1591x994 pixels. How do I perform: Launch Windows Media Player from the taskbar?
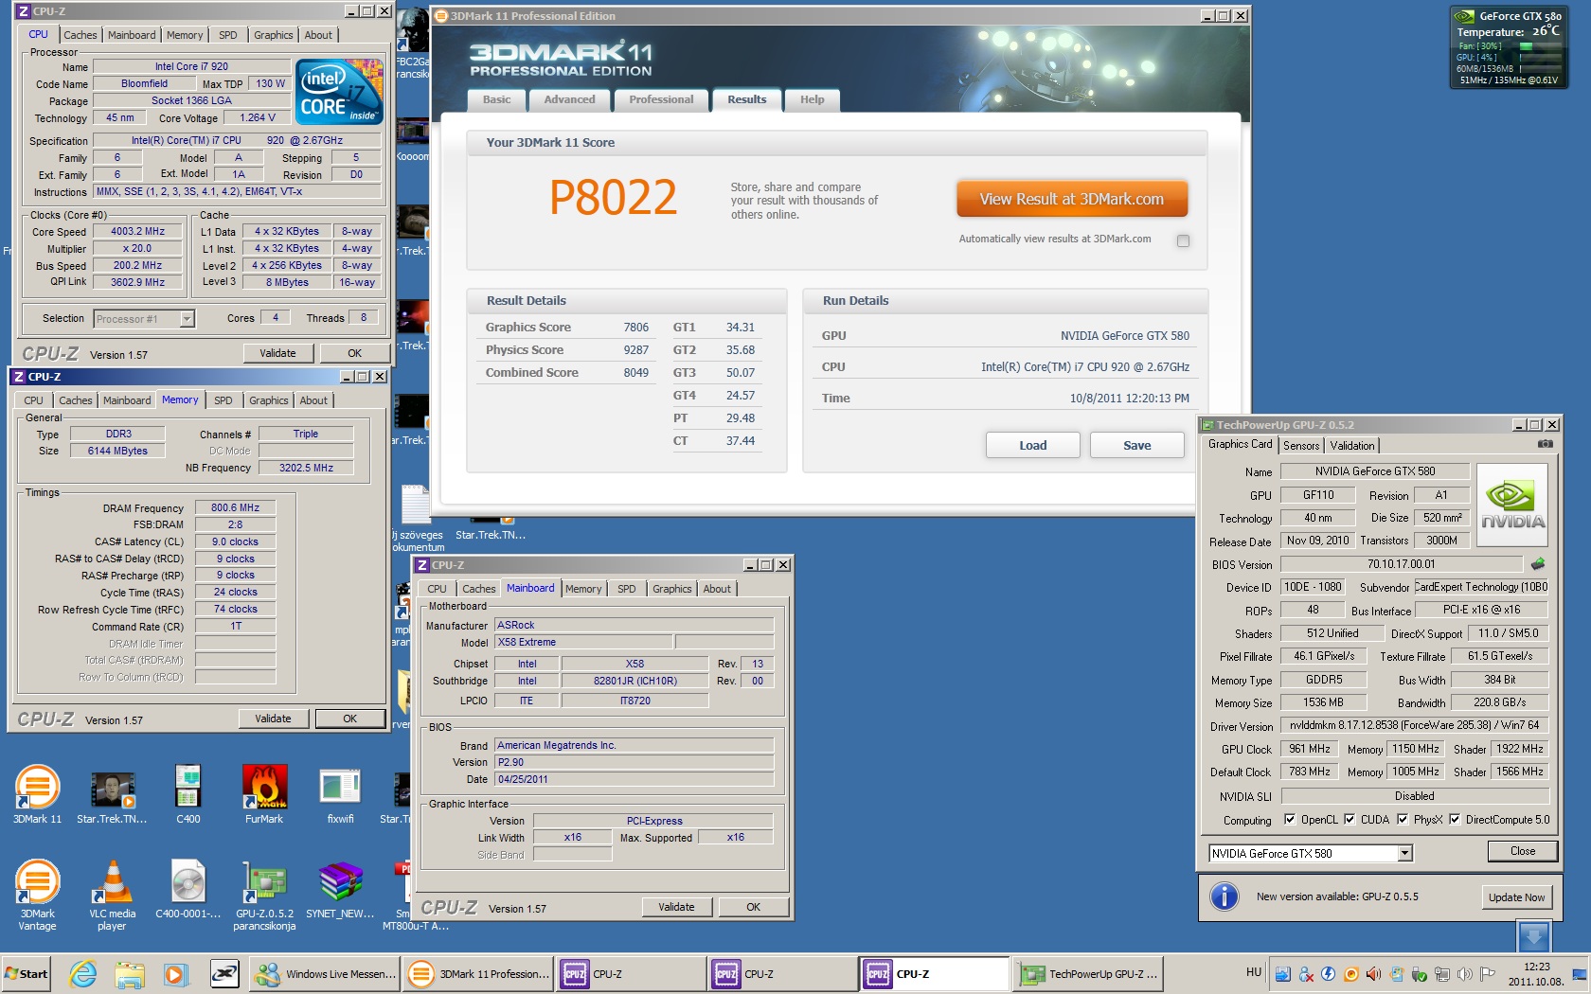coord(175,974)
